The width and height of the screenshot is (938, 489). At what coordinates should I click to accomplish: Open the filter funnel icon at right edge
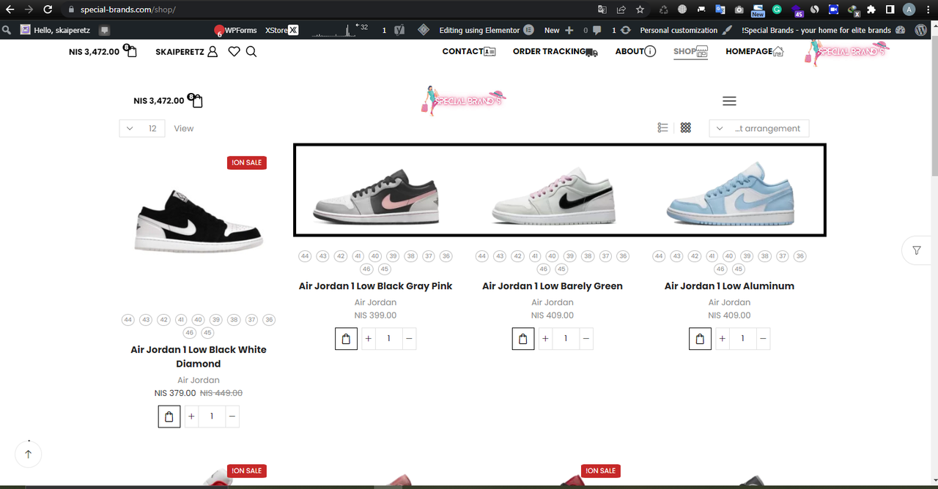(917, 250)
